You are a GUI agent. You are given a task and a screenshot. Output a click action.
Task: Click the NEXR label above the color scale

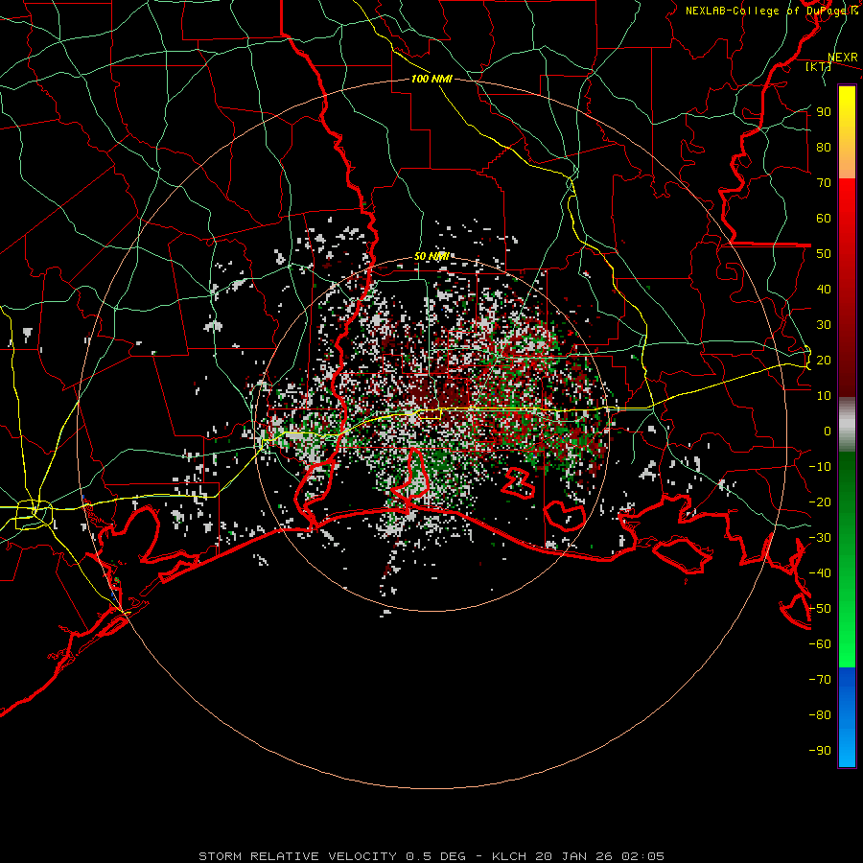[x=843, y=58]
